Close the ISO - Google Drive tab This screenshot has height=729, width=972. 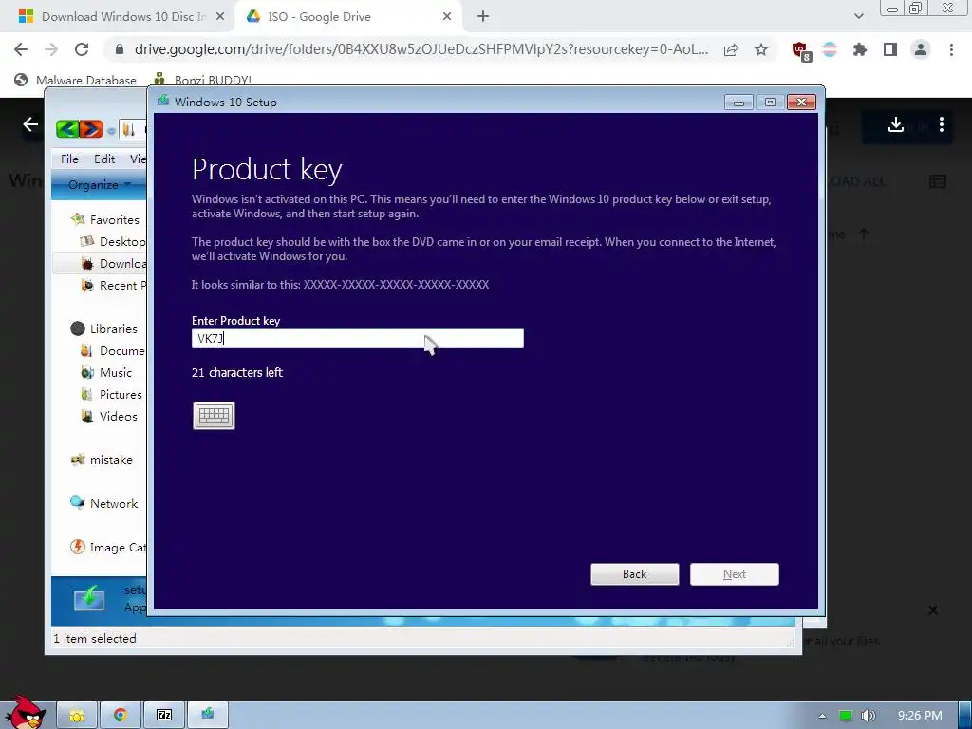(447, 17)
